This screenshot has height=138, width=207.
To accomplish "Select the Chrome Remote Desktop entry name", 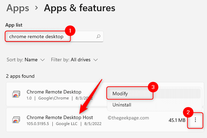I will (54, 92).
